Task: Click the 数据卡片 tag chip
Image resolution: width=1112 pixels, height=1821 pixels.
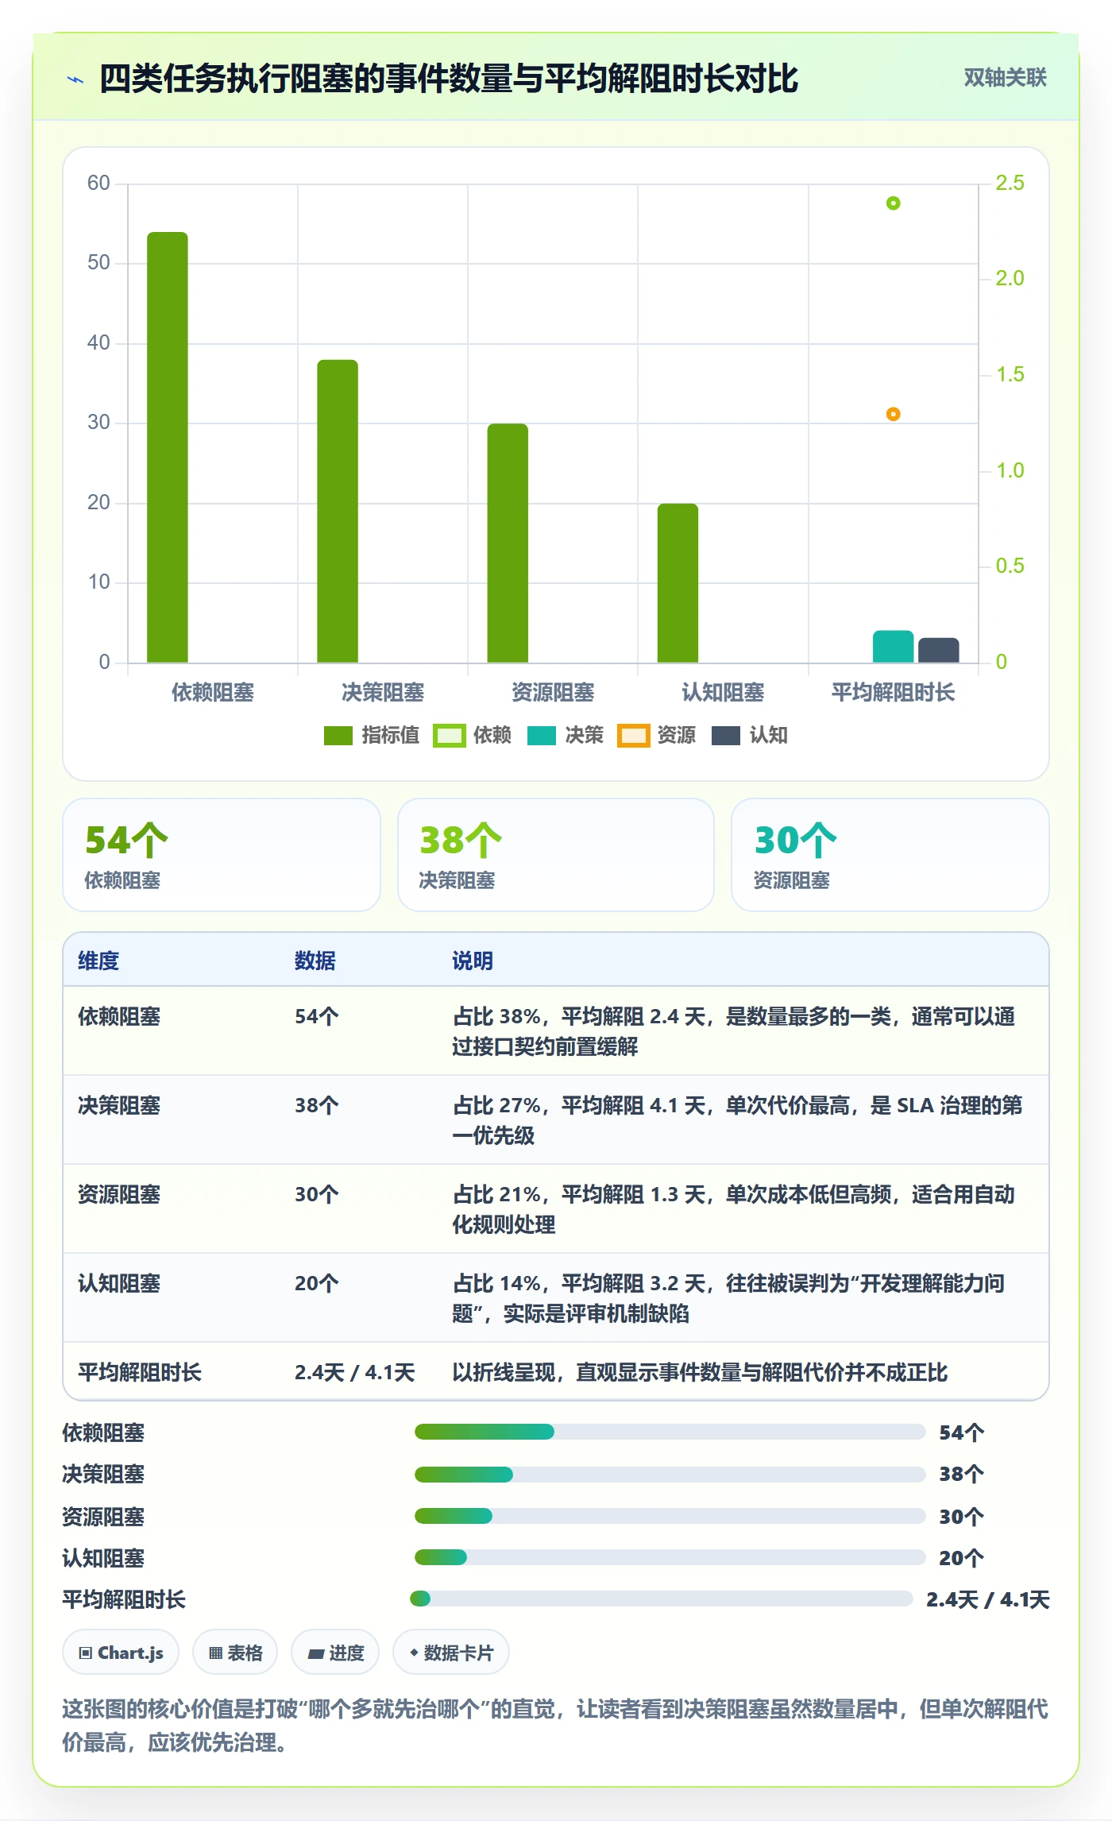Action: click(x=451, y=1653)
